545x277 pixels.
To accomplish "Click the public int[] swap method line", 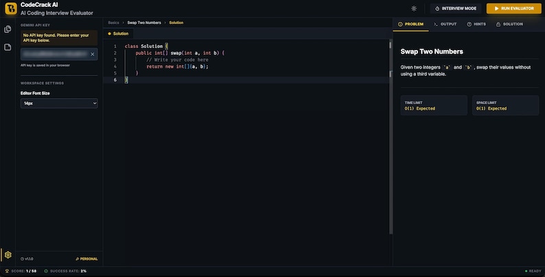I will [x=180, y=53].
